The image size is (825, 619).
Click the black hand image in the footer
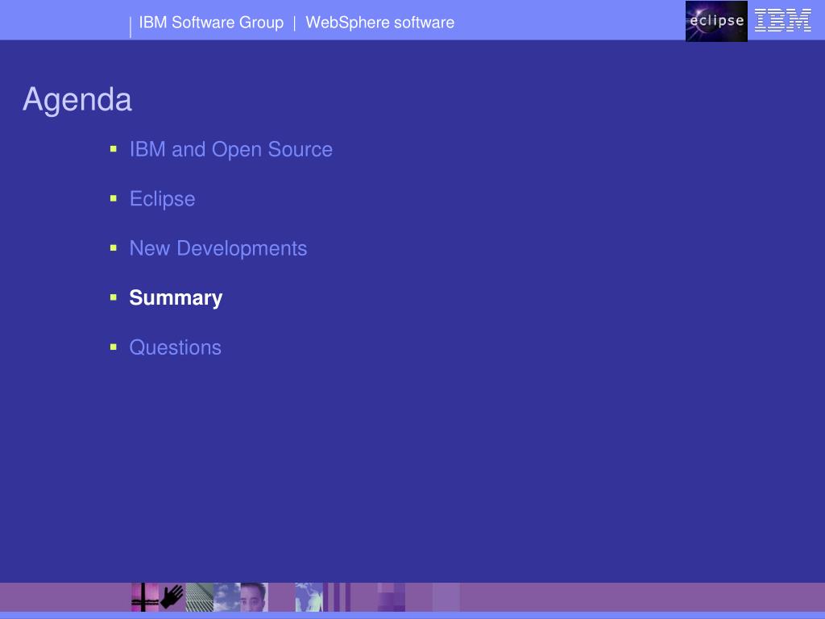tap(172, 597)
